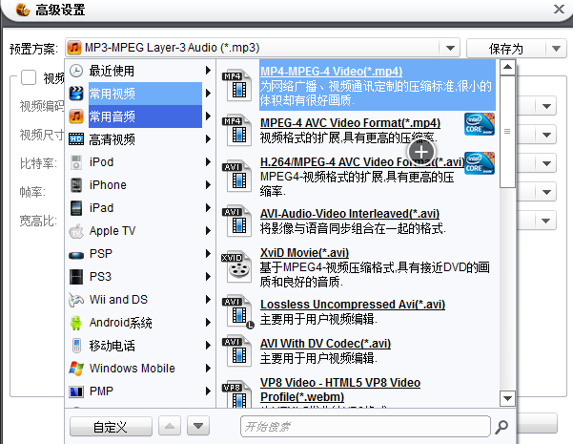Toggle the 视频 checkbox

[x=29, y=77]
